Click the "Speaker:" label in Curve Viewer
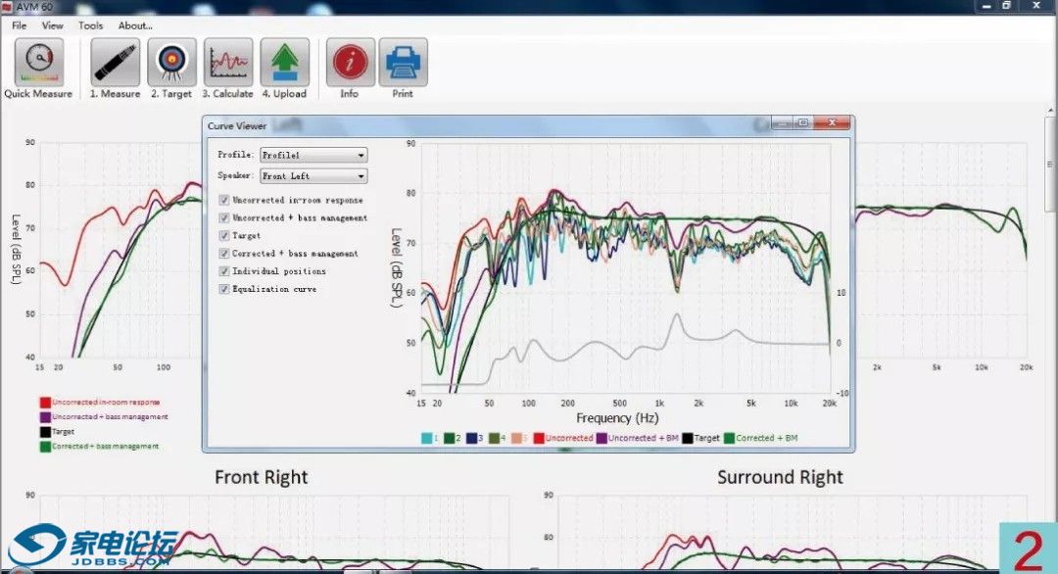 point(235,175)
